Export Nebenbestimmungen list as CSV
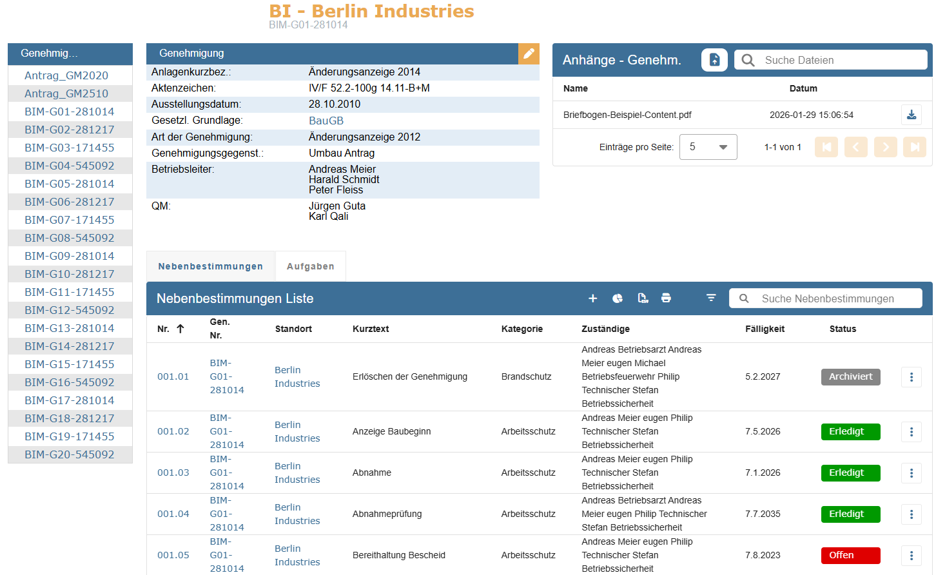936x575 pixels. coord(643,298)
